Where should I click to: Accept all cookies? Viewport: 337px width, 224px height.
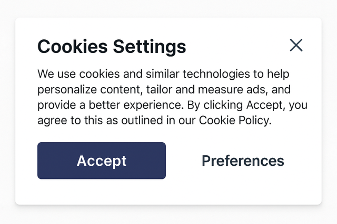pyautogui.click(x=102, y=161)
